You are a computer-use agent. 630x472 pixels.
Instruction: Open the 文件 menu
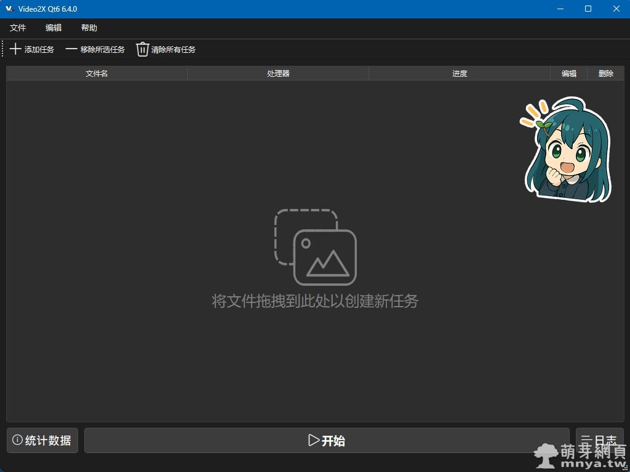tap(18, 28)
